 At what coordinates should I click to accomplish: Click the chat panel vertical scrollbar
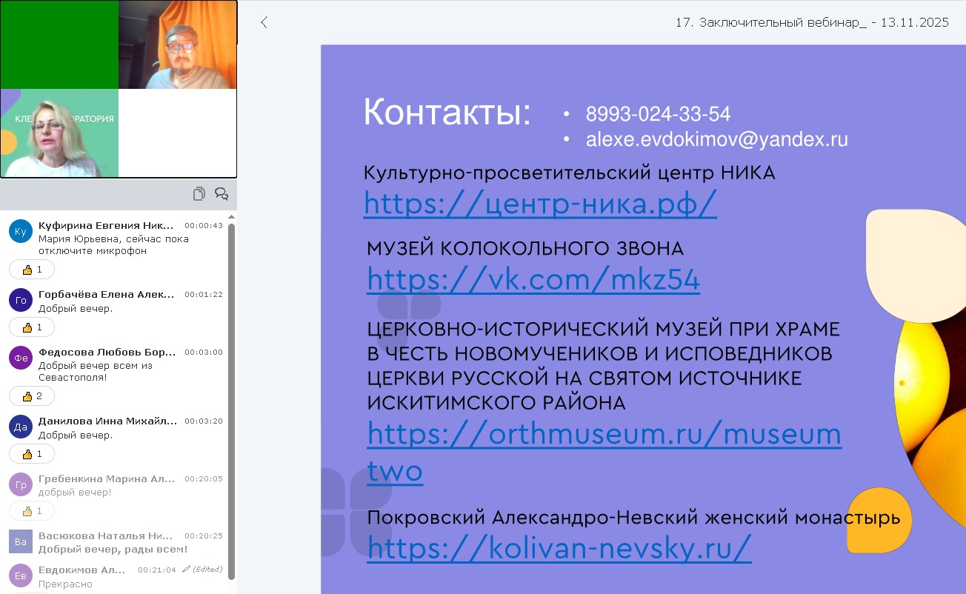pyautogui.click(x=231, y=400)
